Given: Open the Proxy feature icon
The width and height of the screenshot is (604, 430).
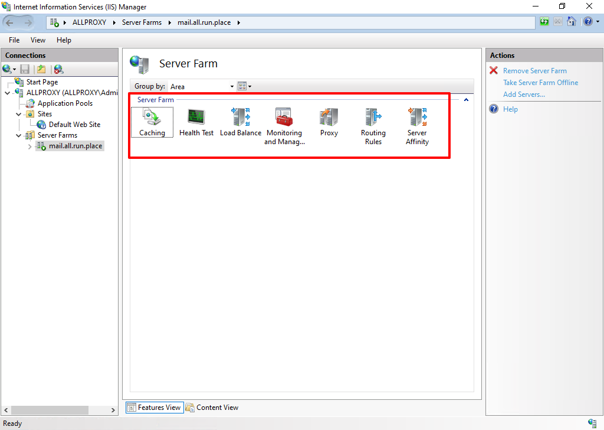Looking at the screenshot, I should 329,117.
